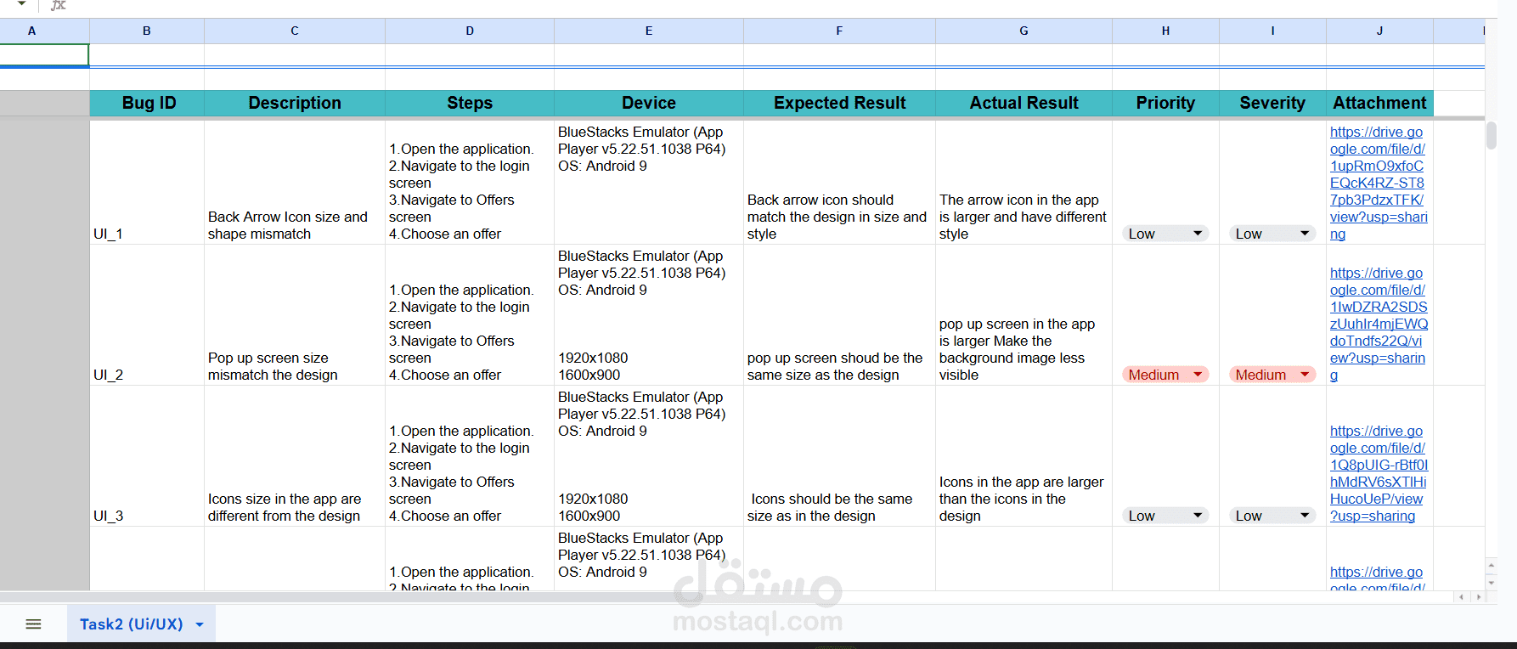Open the Drive attachment link for UI_1
Screen dimensions: 1517x649
click(x=1379, y=183)
